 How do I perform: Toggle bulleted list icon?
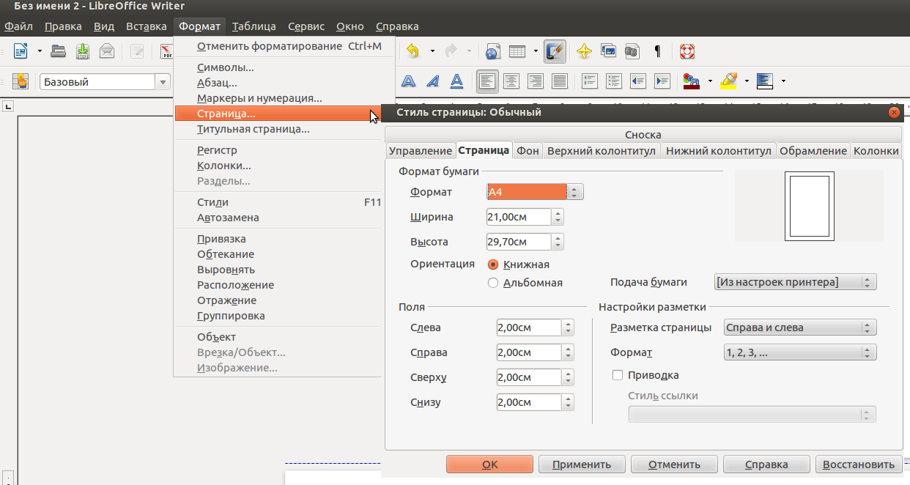point(613,81)
